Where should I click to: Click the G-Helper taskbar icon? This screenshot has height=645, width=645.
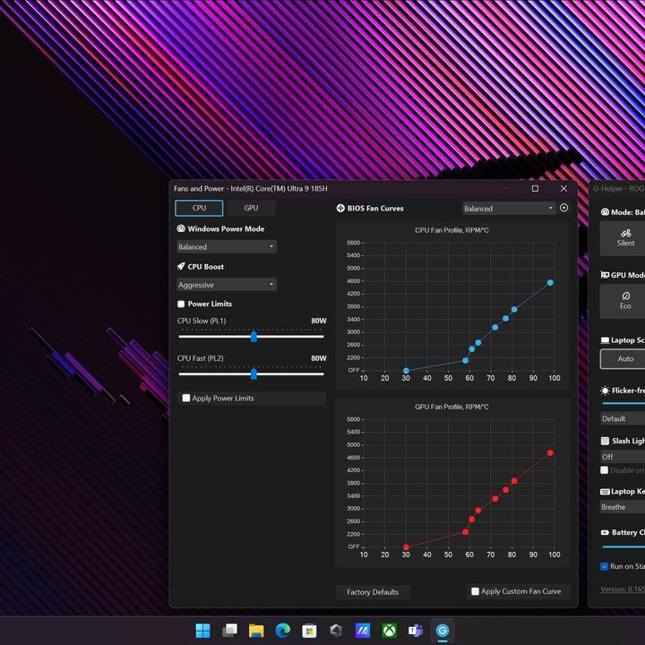[x=443, y=630]
